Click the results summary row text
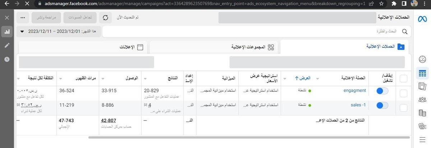The image size is (431, 148). [340, 121]
